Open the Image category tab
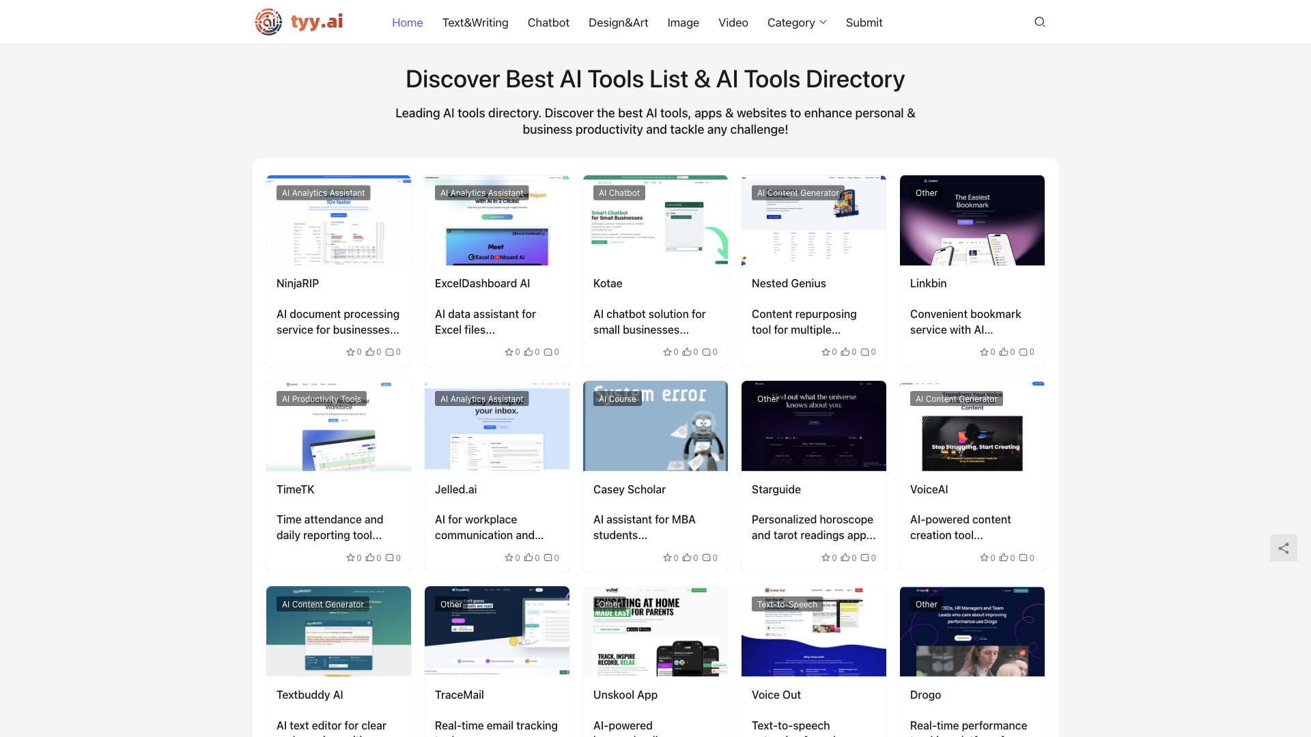 683,23
